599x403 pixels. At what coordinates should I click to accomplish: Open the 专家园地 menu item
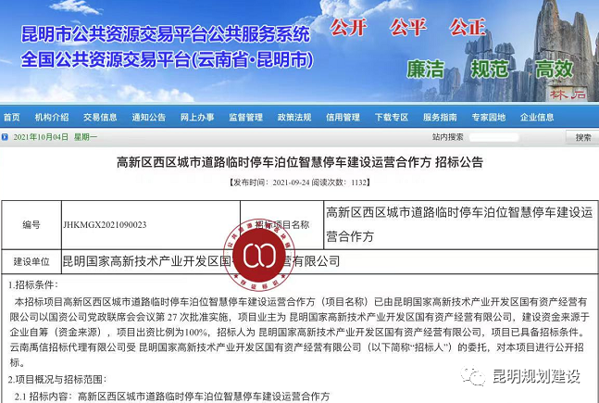tap(488, 118)
